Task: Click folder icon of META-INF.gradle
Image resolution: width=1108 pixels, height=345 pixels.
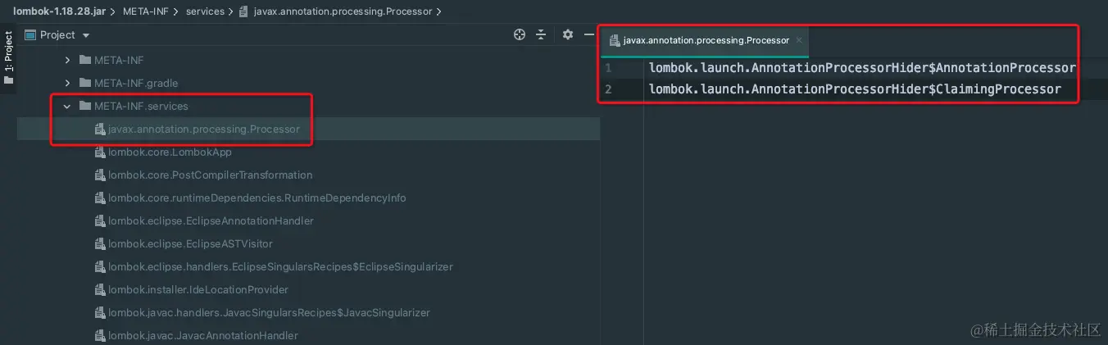Action: tap(84, 83)
